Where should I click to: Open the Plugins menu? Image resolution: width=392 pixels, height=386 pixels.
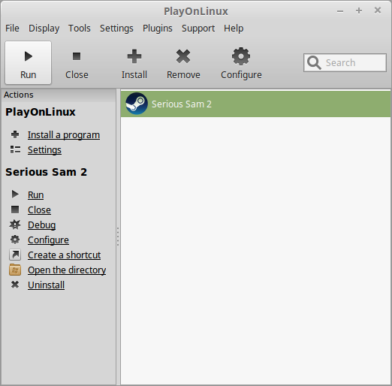pos(158,29)
